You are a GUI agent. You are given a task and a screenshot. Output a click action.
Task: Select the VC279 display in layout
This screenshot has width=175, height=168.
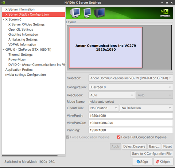pos(106,48)
